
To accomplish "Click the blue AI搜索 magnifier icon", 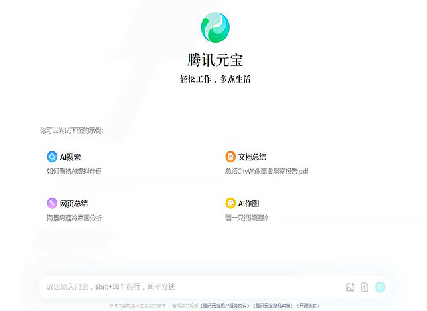I will (52, 157).
